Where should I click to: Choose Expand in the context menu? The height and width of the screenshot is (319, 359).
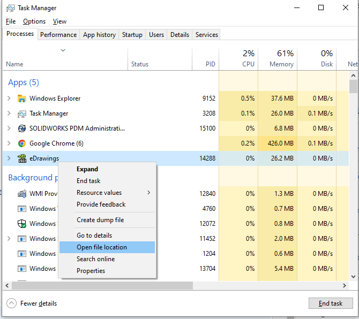[x=107, y=169]
